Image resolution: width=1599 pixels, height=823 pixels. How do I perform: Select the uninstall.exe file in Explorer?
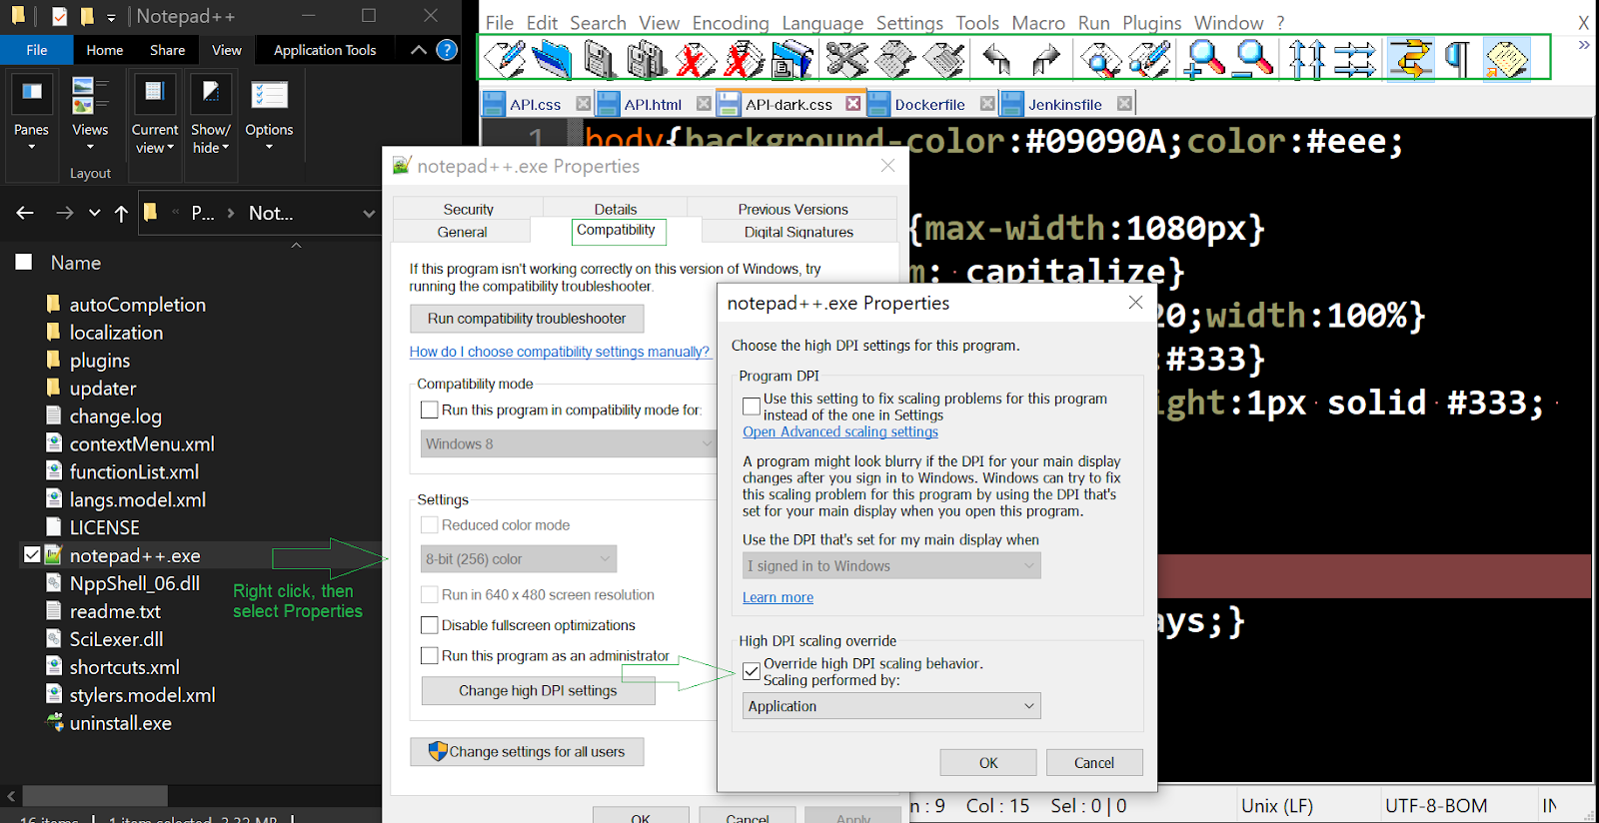pyautogui.click(x=120, y=723)
